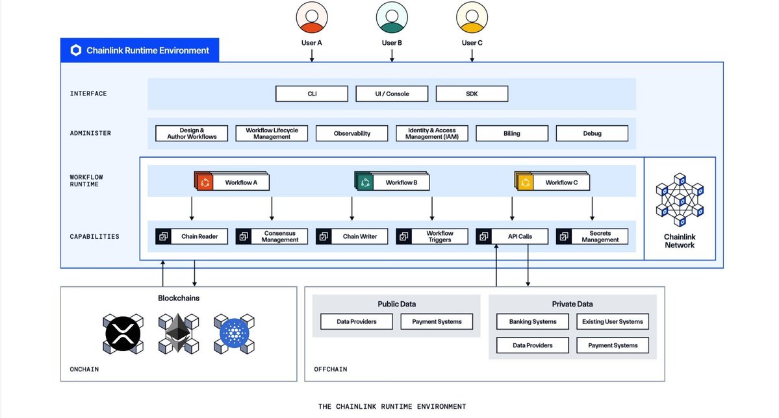This screenshot has width=779, height=418.
Task: Select the UI / Console interface box
Action: tap(392, 94)
